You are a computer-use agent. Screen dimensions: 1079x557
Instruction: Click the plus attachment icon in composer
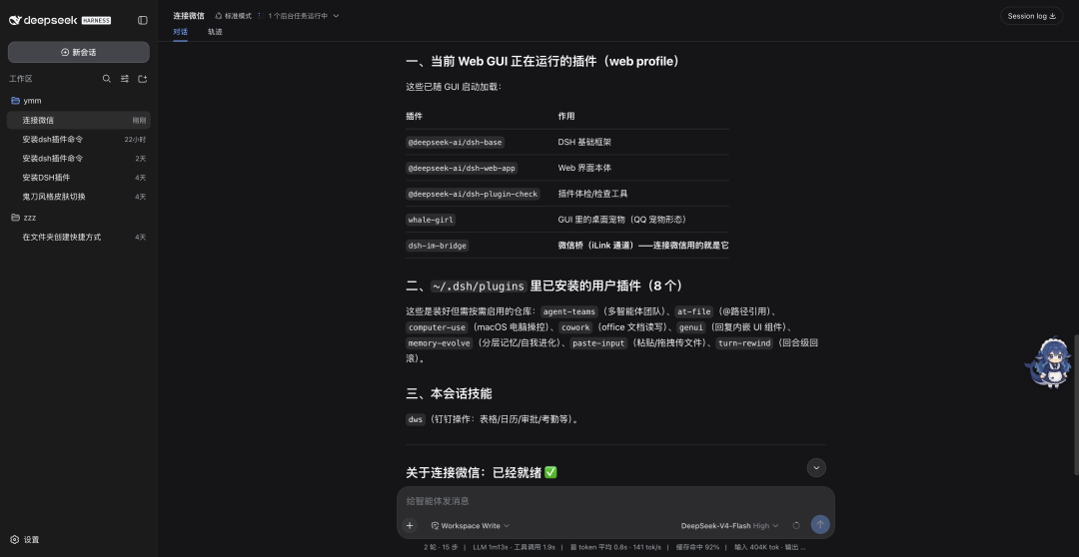coord(410,525)
